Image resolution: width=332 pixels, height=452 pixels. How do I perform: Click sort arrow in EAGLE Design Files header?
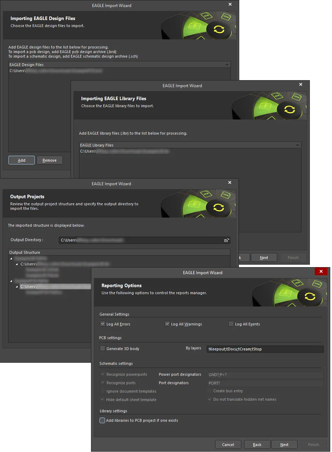[x=227, y=65]
